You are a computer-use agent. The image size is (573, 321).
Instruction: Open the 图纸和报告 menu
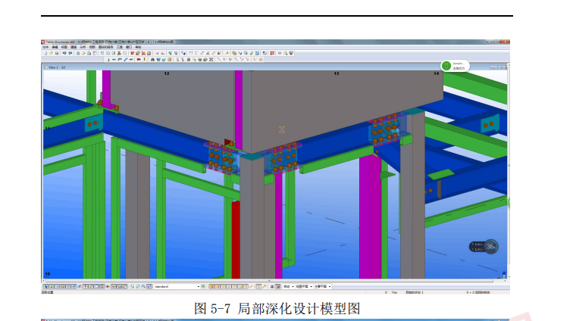(x=102, y=47)
